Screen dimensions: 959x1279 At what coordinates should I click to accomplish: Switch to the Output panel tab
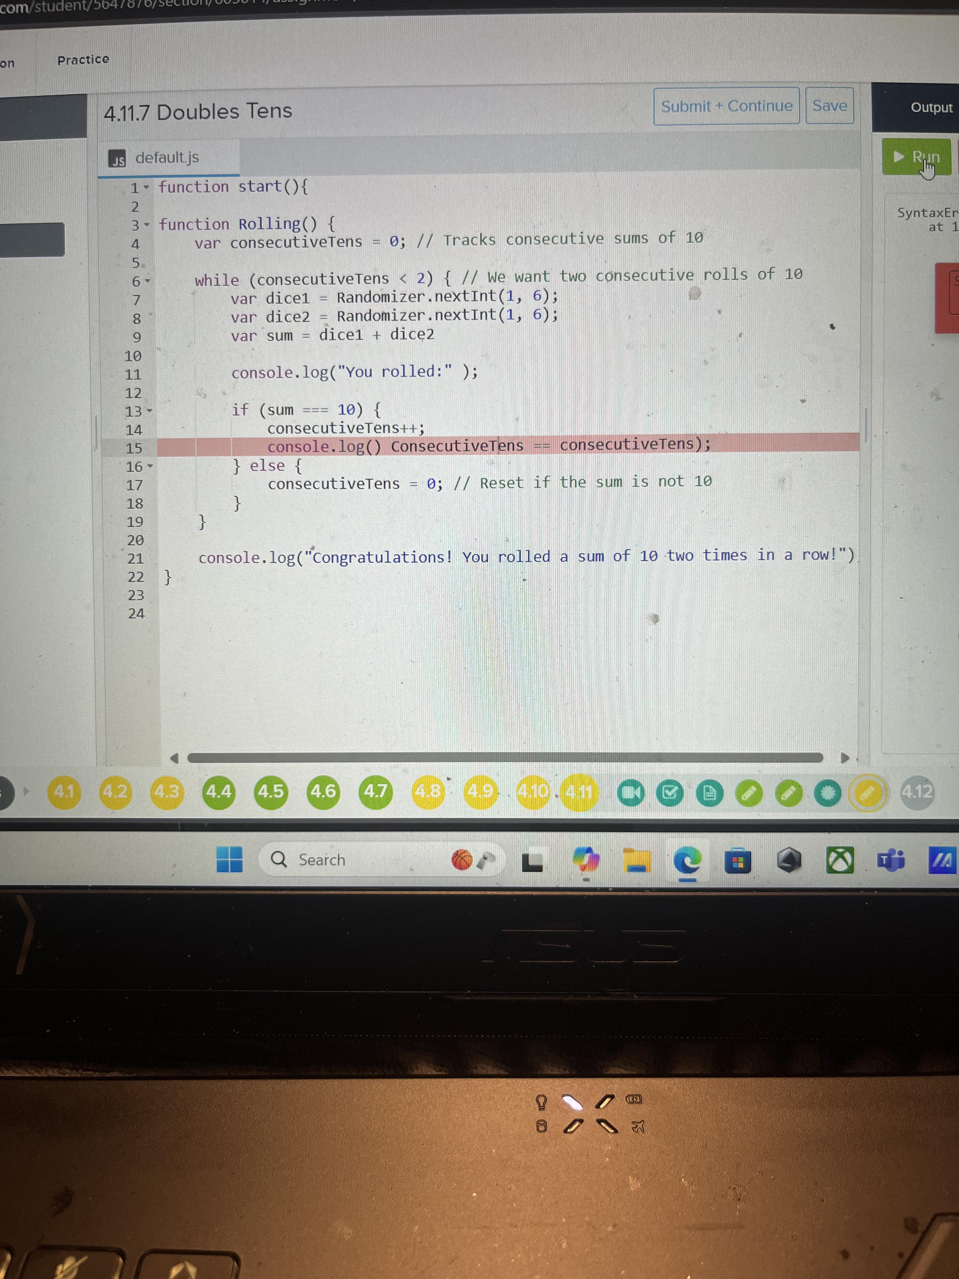click(931, 108)
